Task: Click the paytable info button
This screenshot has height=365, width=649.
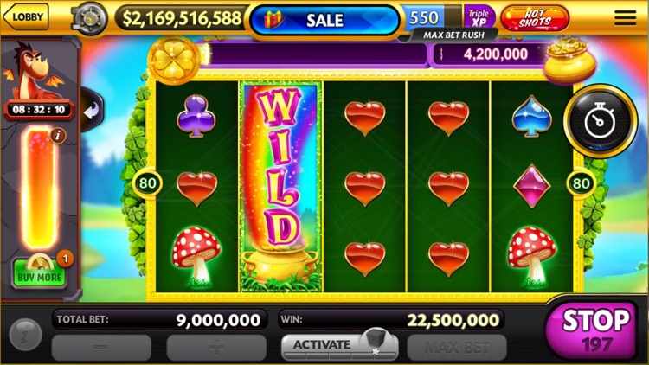Action: click(25, 335)
